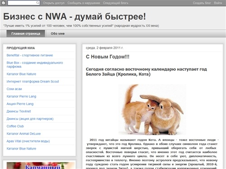Click the 'Открыть доступ' navbar link
Viewport: 226px width, 169px height.
coord(54,3)
